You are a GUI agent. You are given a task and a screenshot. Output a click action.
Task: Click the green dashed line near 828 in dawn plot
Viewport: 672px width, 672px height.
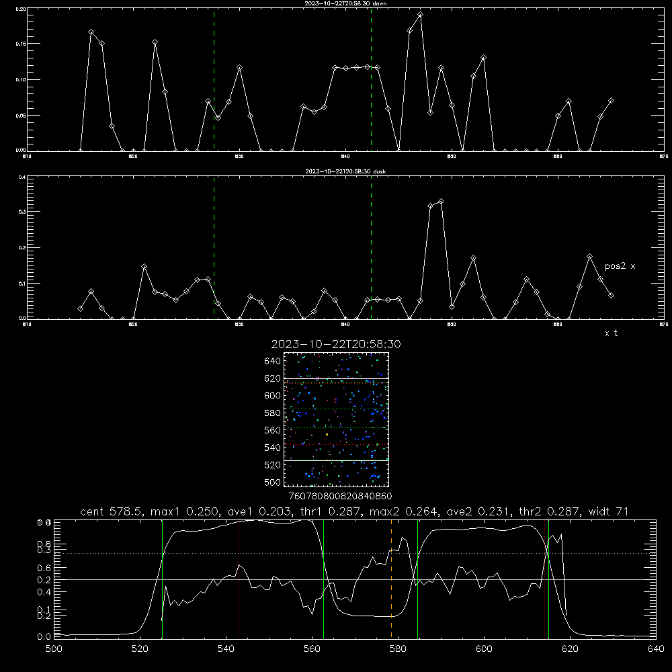pyautogui.click(x=214, y=80)
